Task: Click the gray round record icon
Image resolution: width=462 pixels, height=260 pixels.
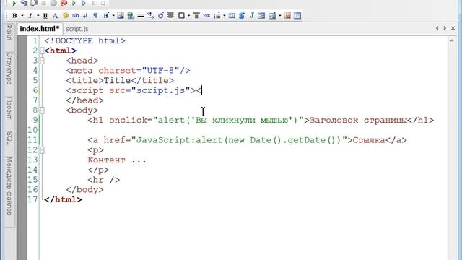Action: pos(53,3)
